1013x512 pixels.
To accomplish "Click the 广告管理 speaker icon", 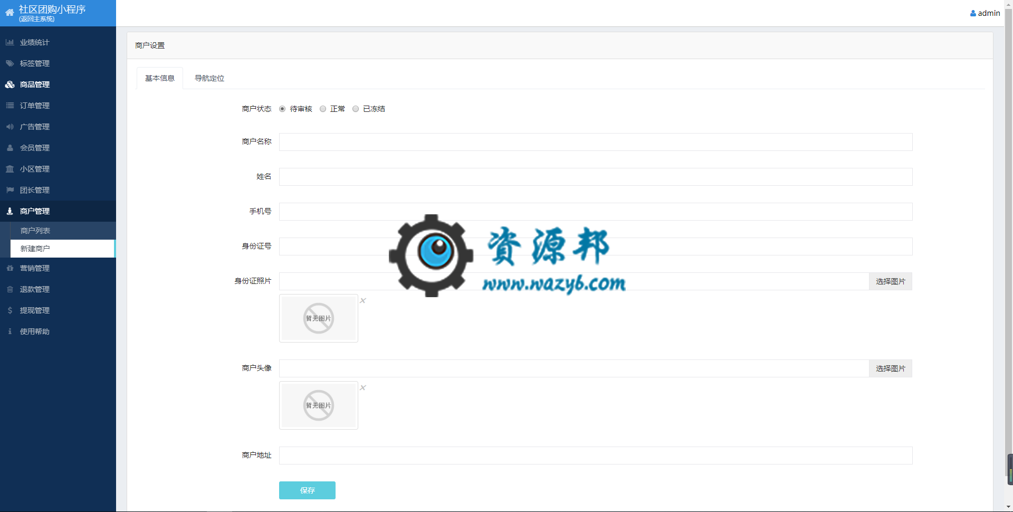I will click(x=9, y=127).
